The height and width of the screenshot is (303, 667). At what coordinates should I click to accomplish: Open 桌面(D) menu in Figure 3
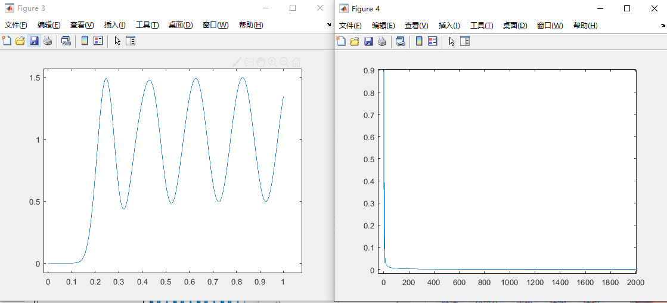coord(181,25)
